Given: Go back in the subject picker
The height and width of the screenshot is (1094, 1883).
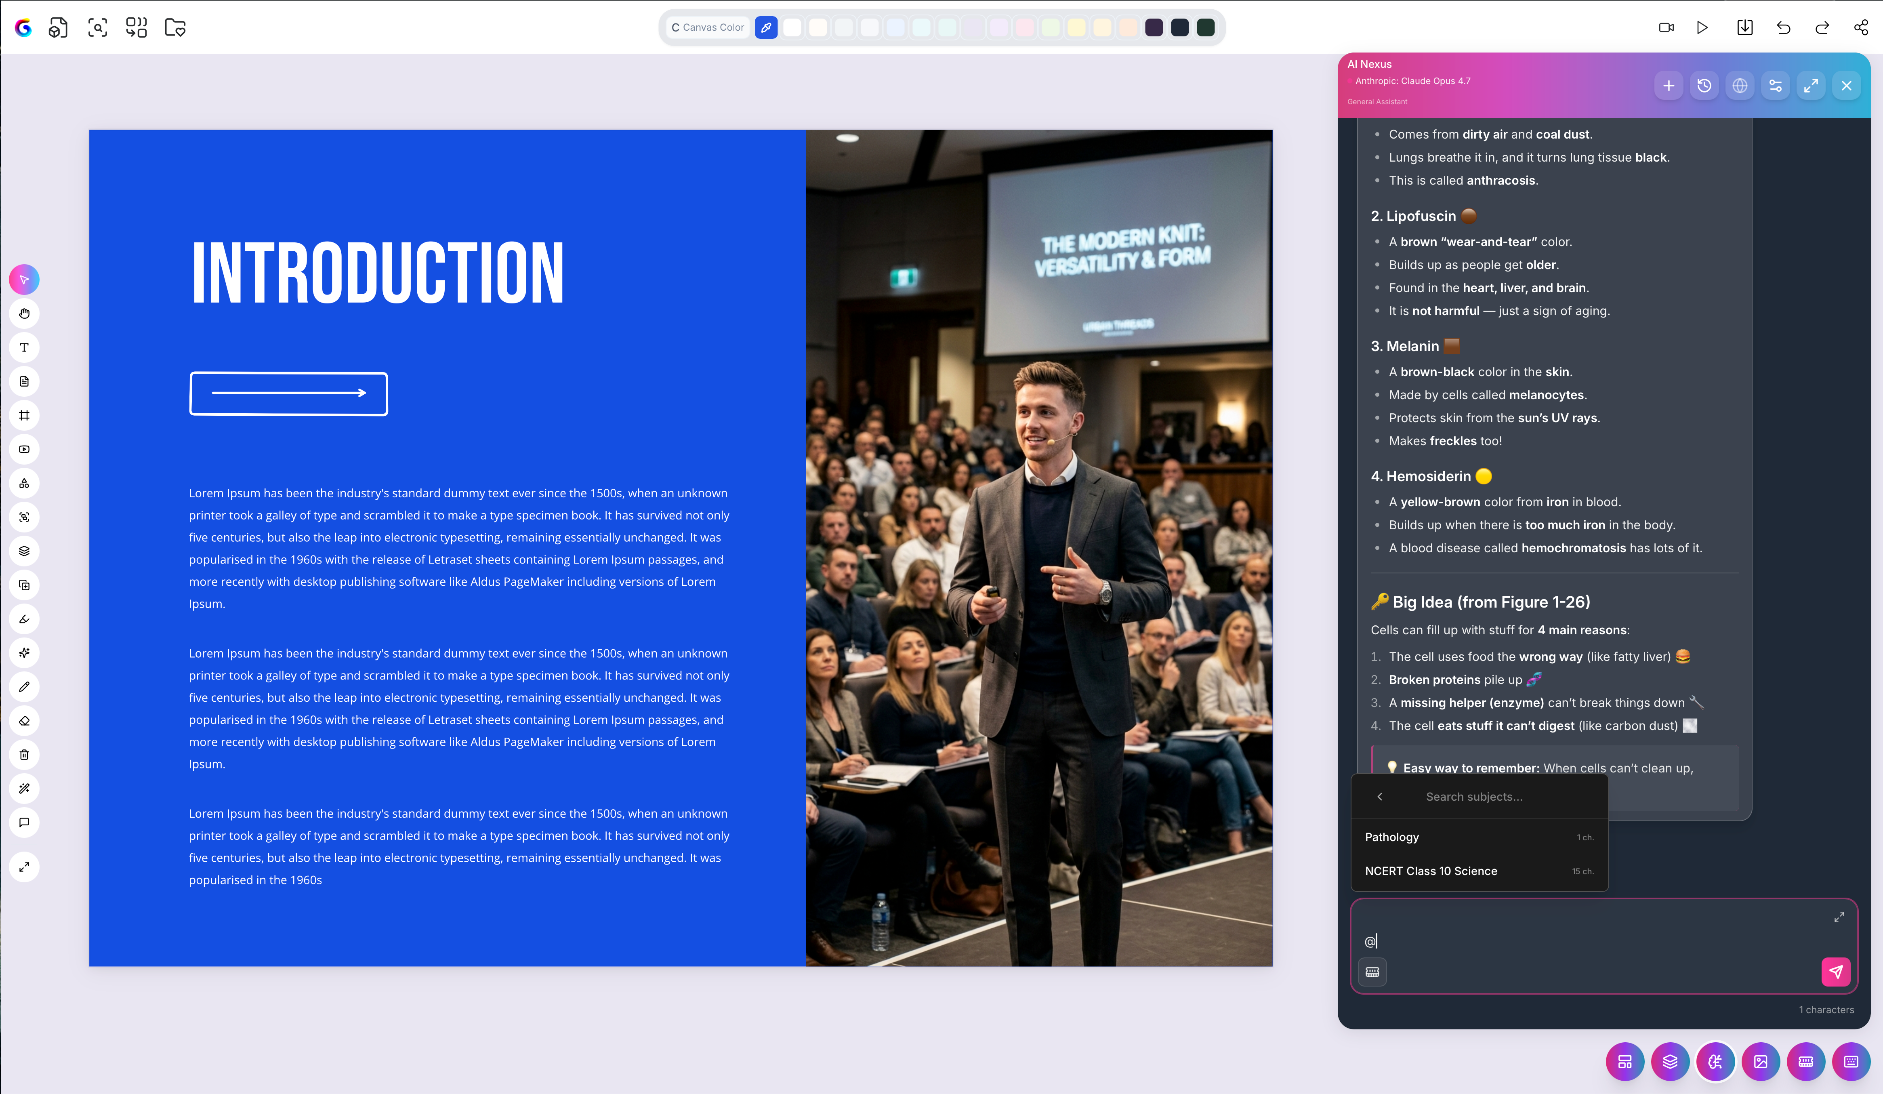Looking at the screenshot, I should [1379, 797].
